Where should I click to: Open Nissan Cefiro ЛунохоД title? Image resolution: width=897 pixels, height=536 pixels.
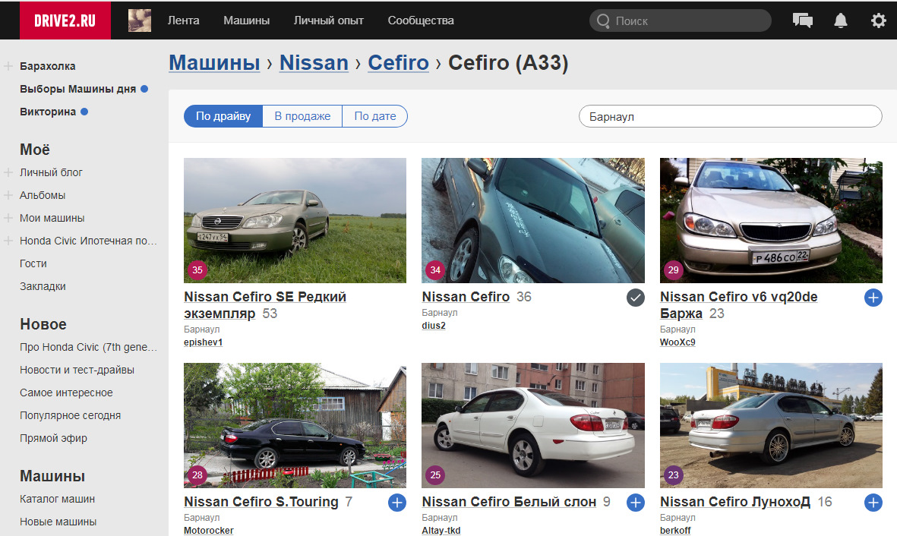(x=735, y=502)
